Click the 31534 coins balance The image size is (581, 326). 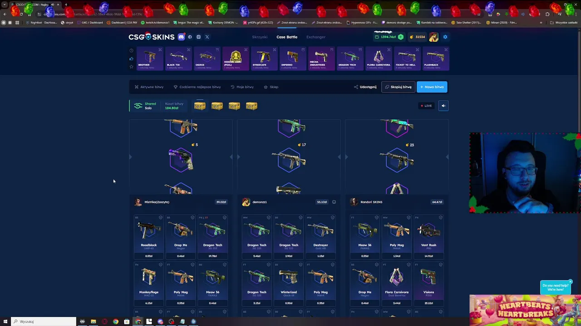(418, 37)
